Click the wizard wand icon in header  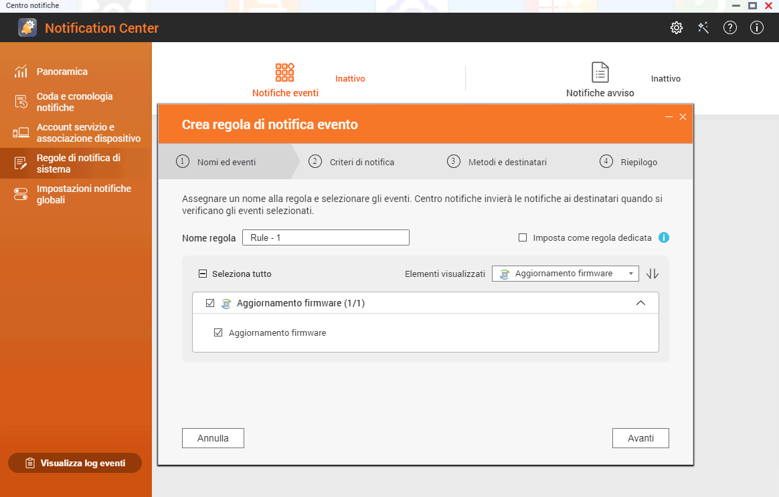coord(703,28)
